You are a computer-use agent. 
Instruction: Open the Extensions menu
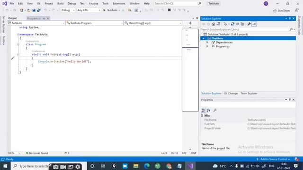[119, 3]
